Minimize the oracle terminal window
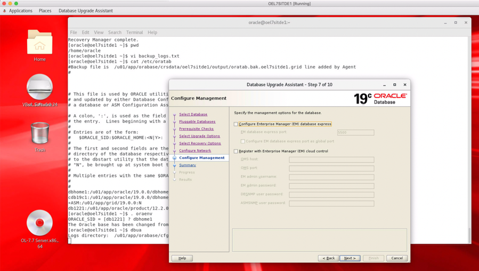 445,22
